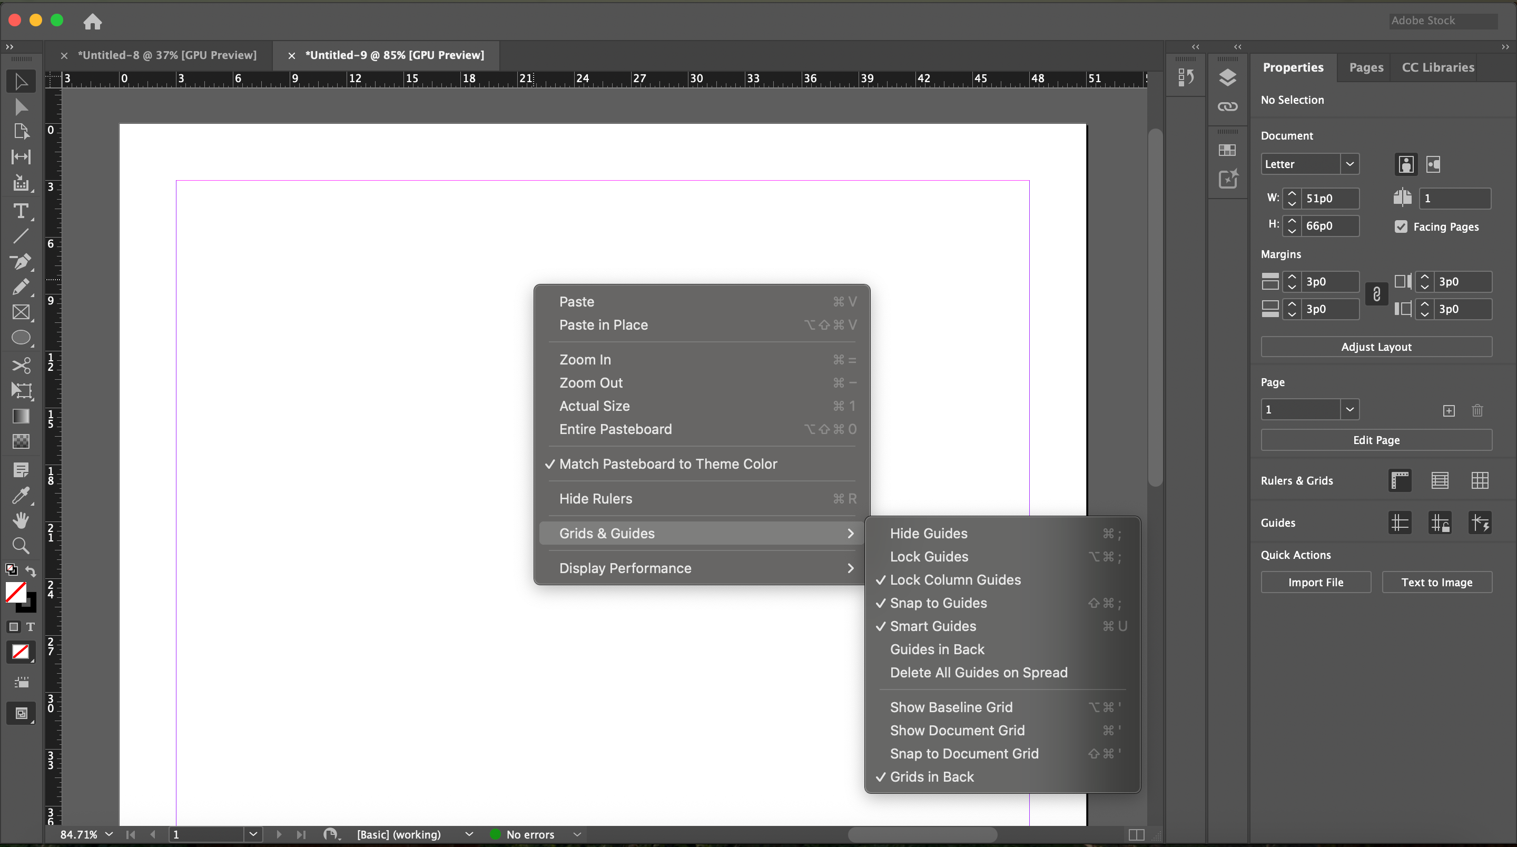Uncheck the Facing Pages checkbox
1517x847 pixels.
tap(1401, 227)
